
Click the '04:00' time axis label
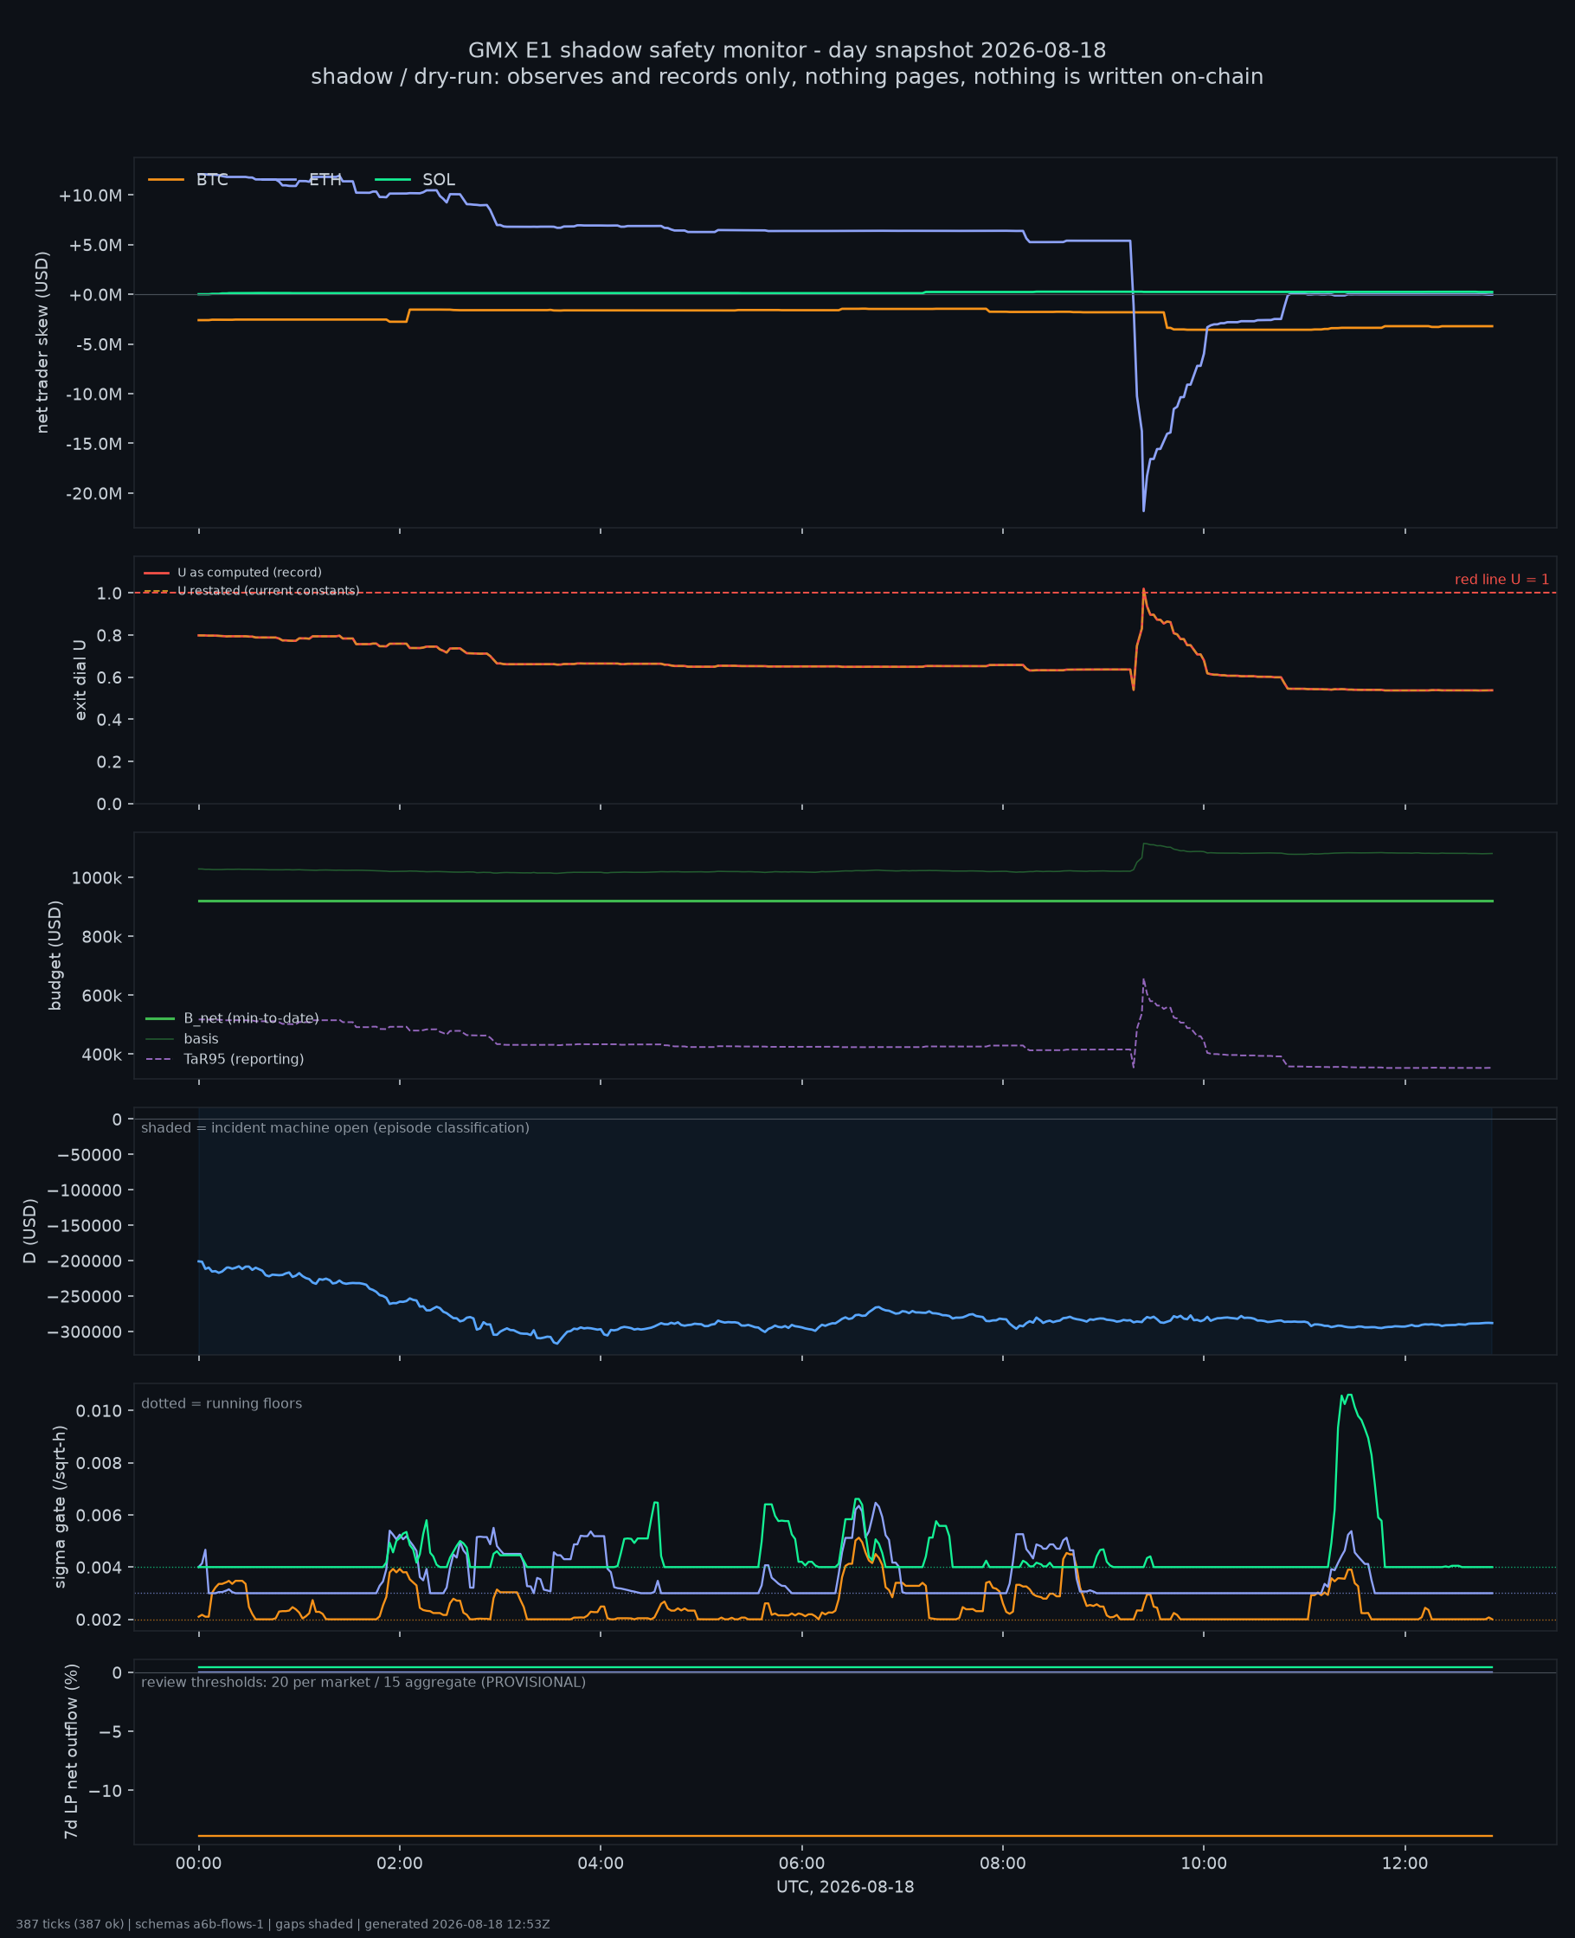(601, 1863)
